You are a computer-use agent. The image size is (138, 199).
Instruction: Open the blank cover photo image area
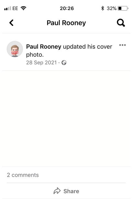pos(66,118)
